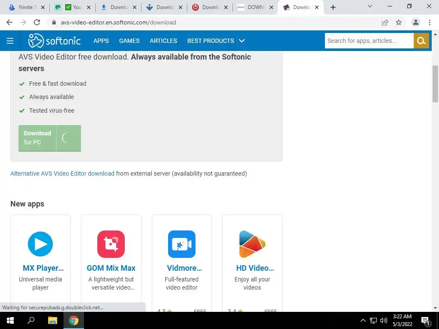Click the network tray icon

pos(373,320)
